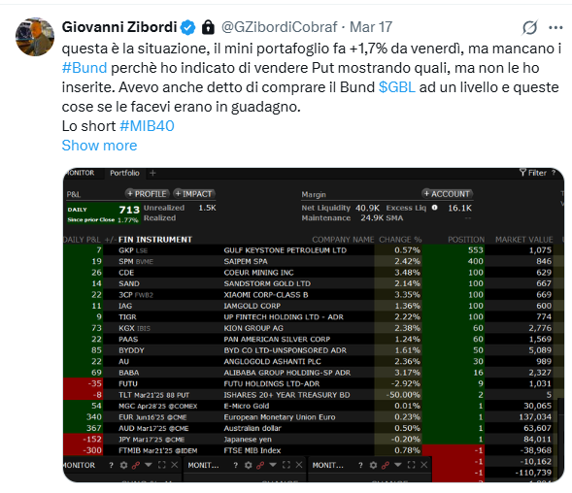Open the Filter funnel in portfolio header
The width and height of the screenshot is (572, 493).
click(533, 173)
